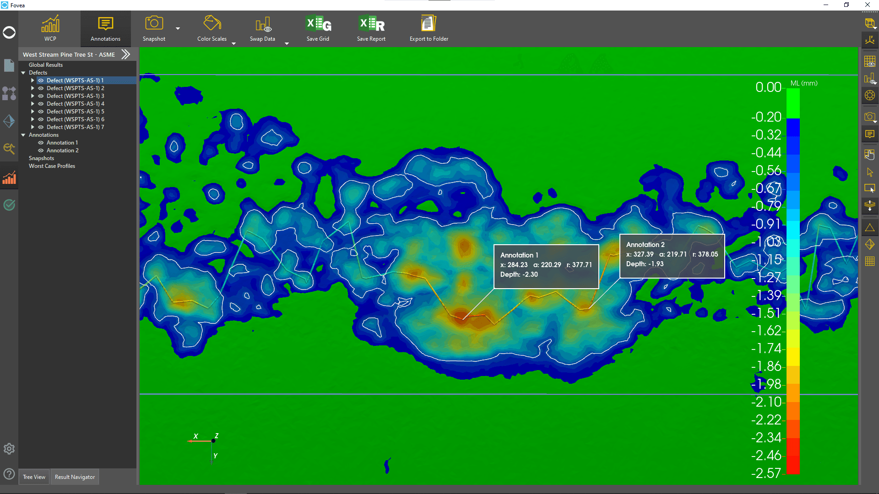Hide Defect (WSPTS-AS-1) 3 with eye icon
The image size is (879, 494).
41,96
